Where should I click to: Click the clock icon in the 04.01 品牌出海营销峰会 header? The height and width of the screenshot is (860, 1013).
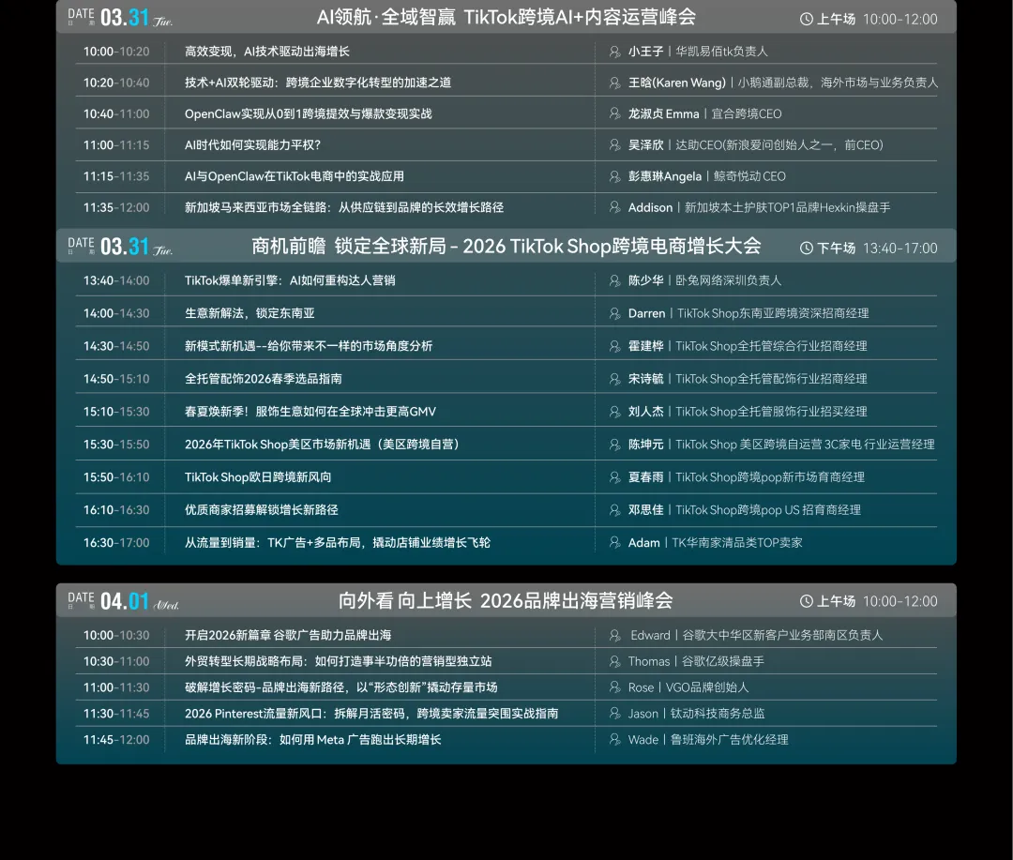(x=807, y=601)
